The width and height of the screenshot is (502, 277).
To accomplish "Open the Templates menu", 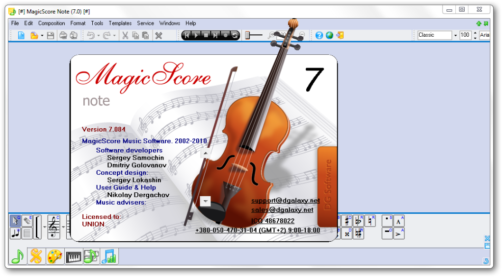I will (120, 23).
